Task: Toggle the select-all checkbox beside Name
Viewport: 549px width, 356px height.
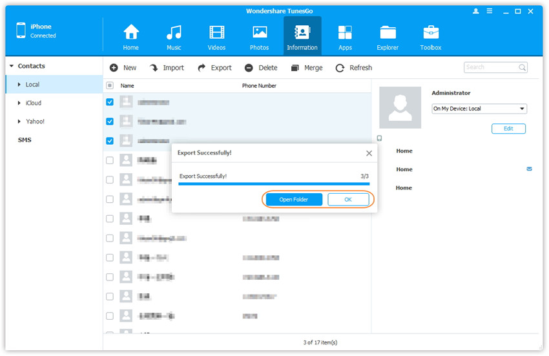Action: click(110, 85)
